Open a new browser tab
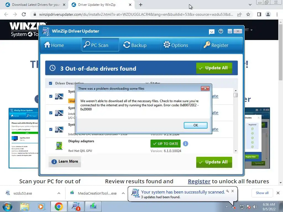This screenshot has width=283, height=212. coord(141,5)
